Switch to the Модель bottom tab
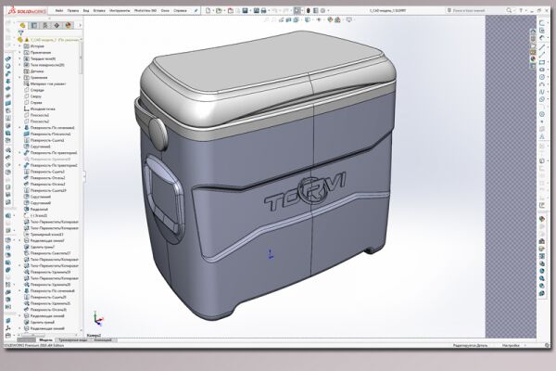Viewport: 556px width, 371px height. pyautogui.click(x=45, y=340)
